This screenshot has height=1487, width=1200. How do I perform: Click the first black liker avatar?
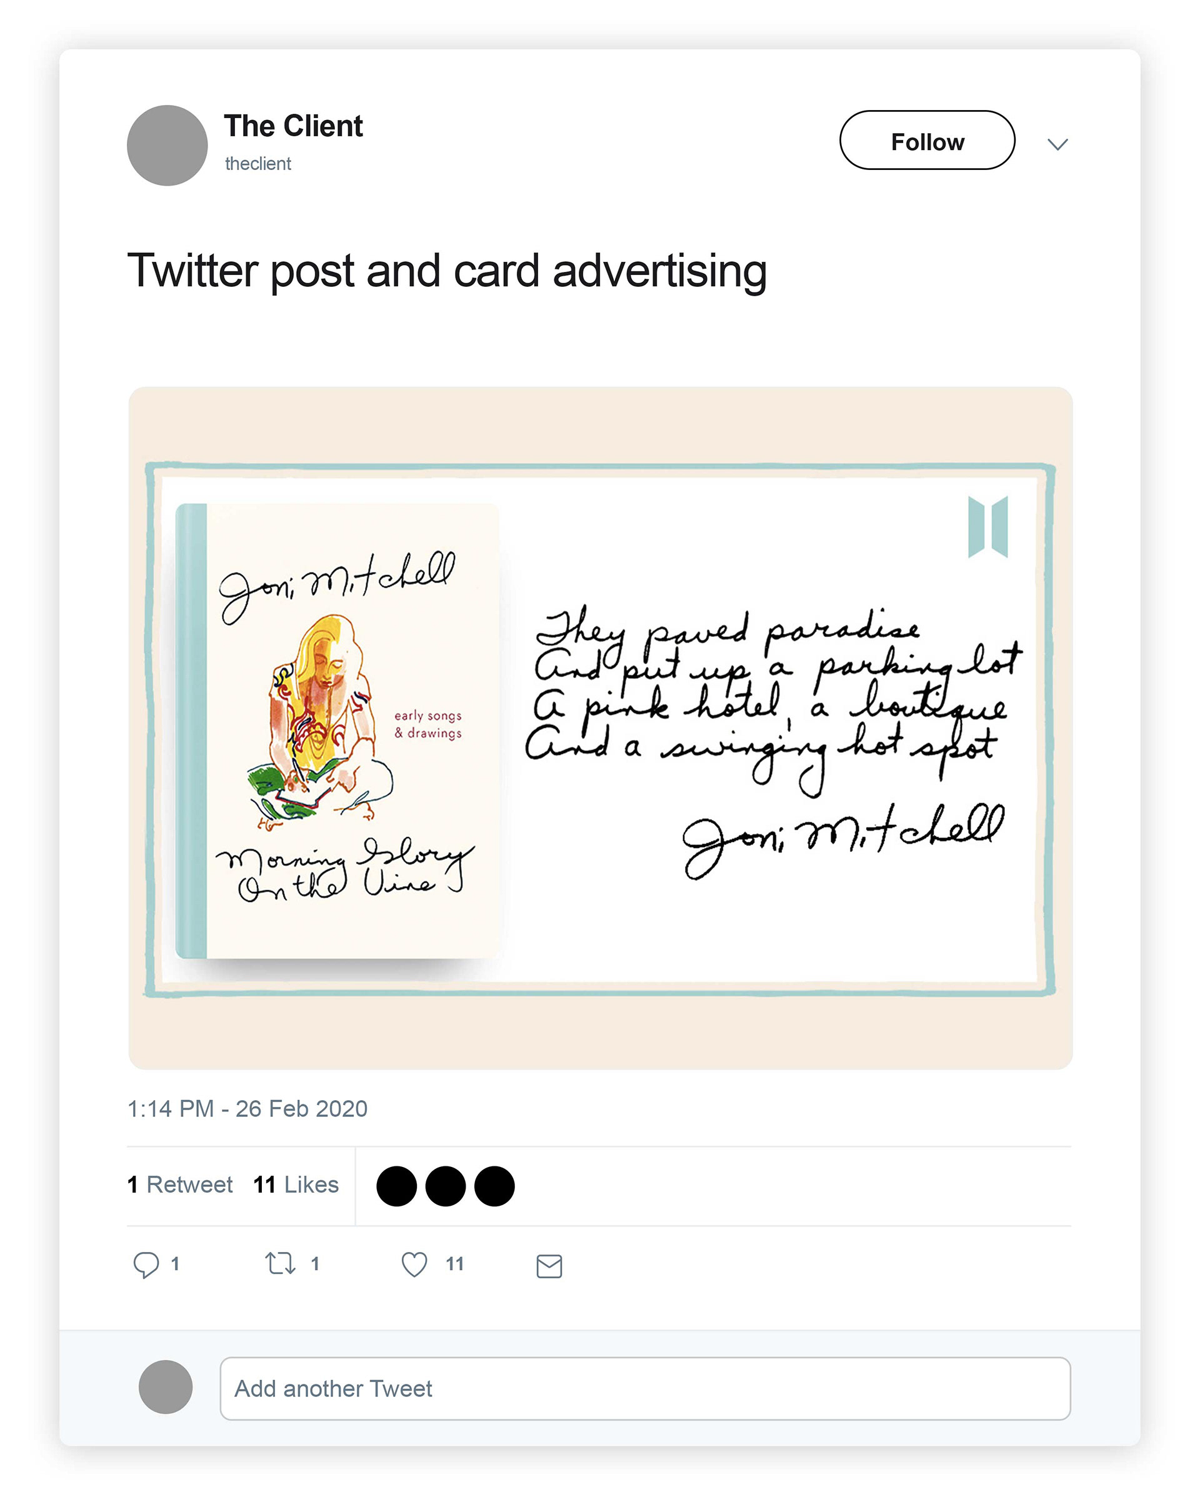pyautogui.click(x=396, y=1186)
